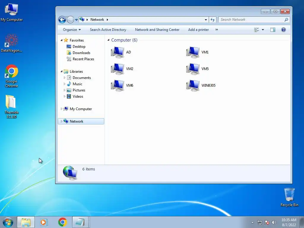Expand the Videos library node
Screen dimensions: 304x228
(64, 96)
